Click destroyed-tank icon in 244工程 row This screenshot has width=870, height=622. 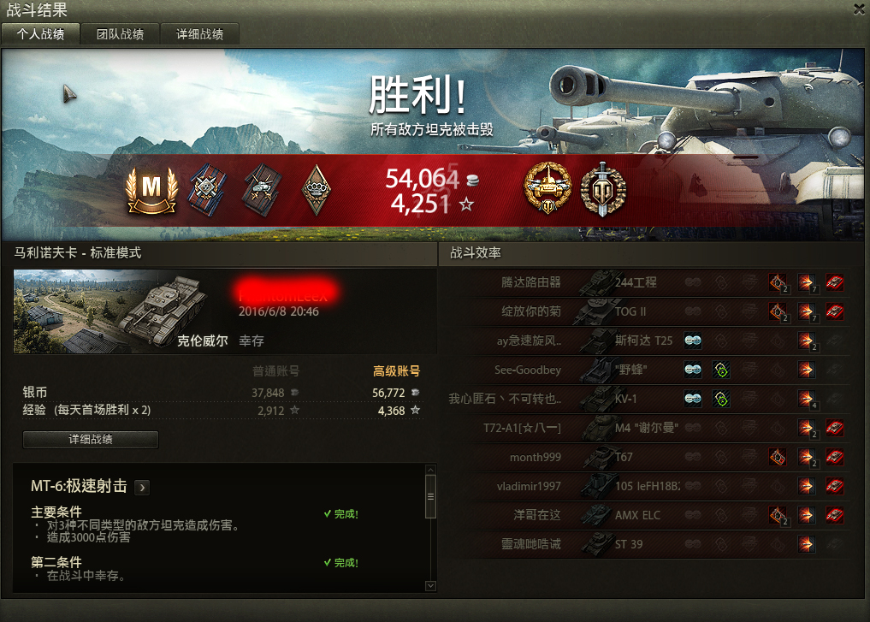point(834,282)
